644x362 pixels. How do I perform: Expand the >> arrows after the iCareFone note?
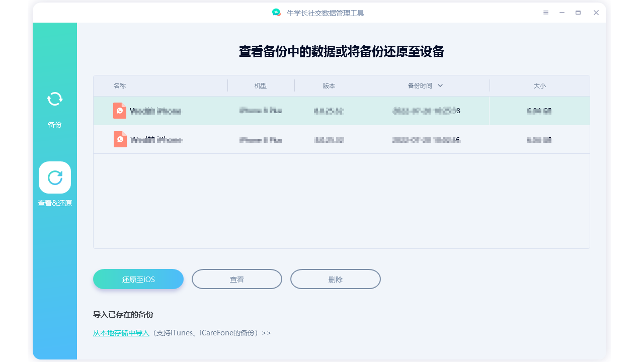coord(268,333)
